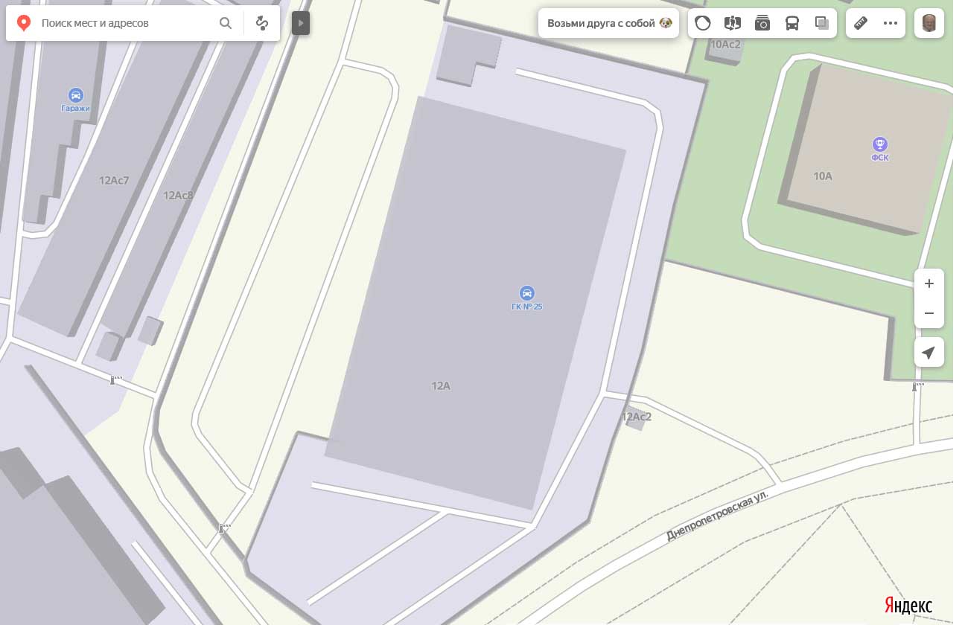The height and width of the screenshot is (625, 965).
Task: Locate me with the arrow button
Action: [x=929, y=353]
